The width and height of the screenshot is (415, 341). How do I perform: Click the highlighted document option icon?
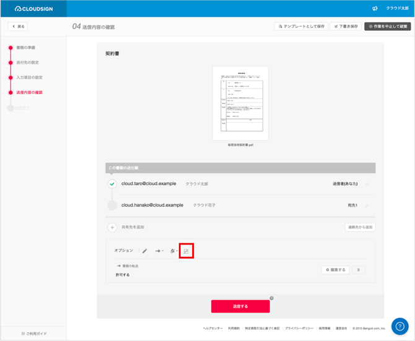click(185, 251)
